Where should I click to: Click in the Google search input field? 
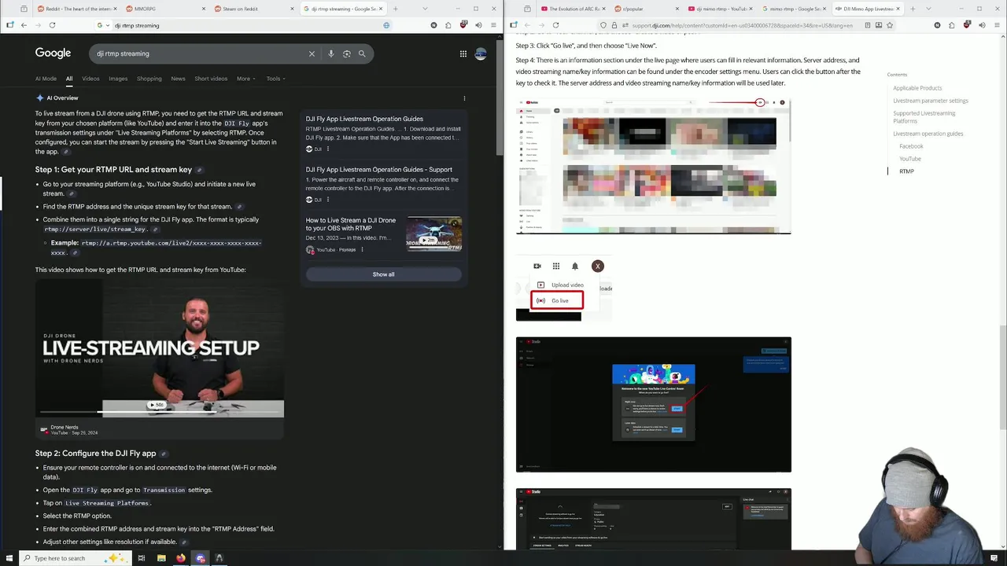197,53
